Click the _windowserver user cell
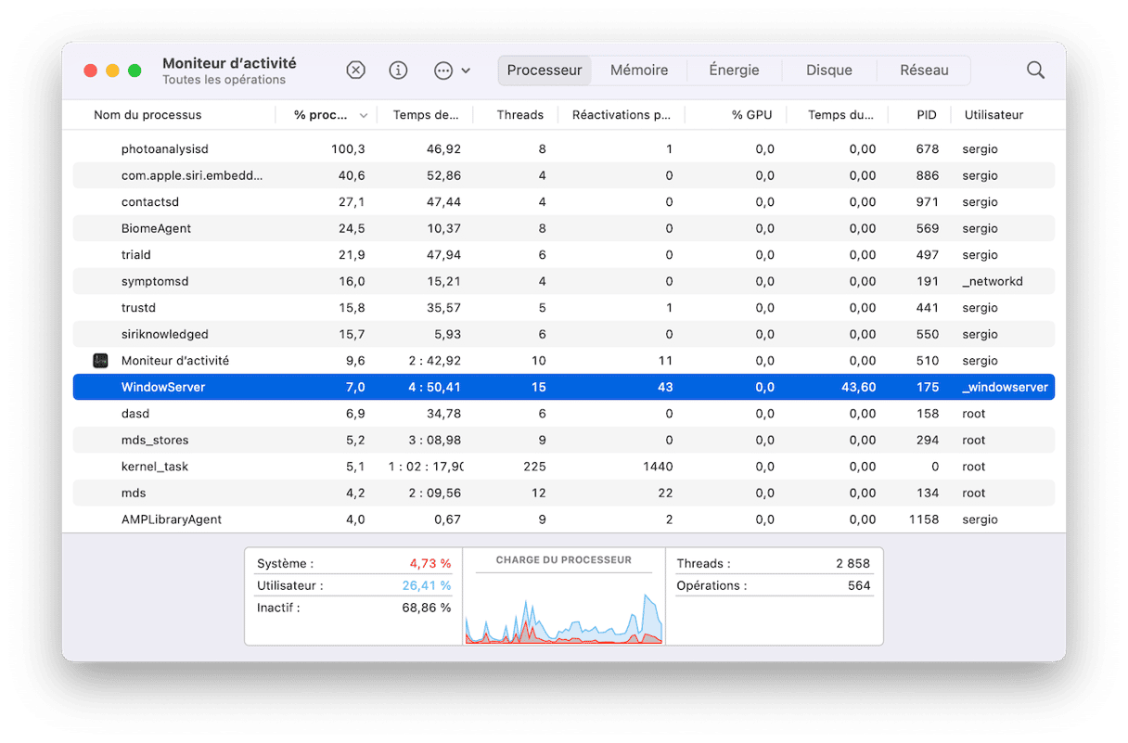 click(1006, 387)
